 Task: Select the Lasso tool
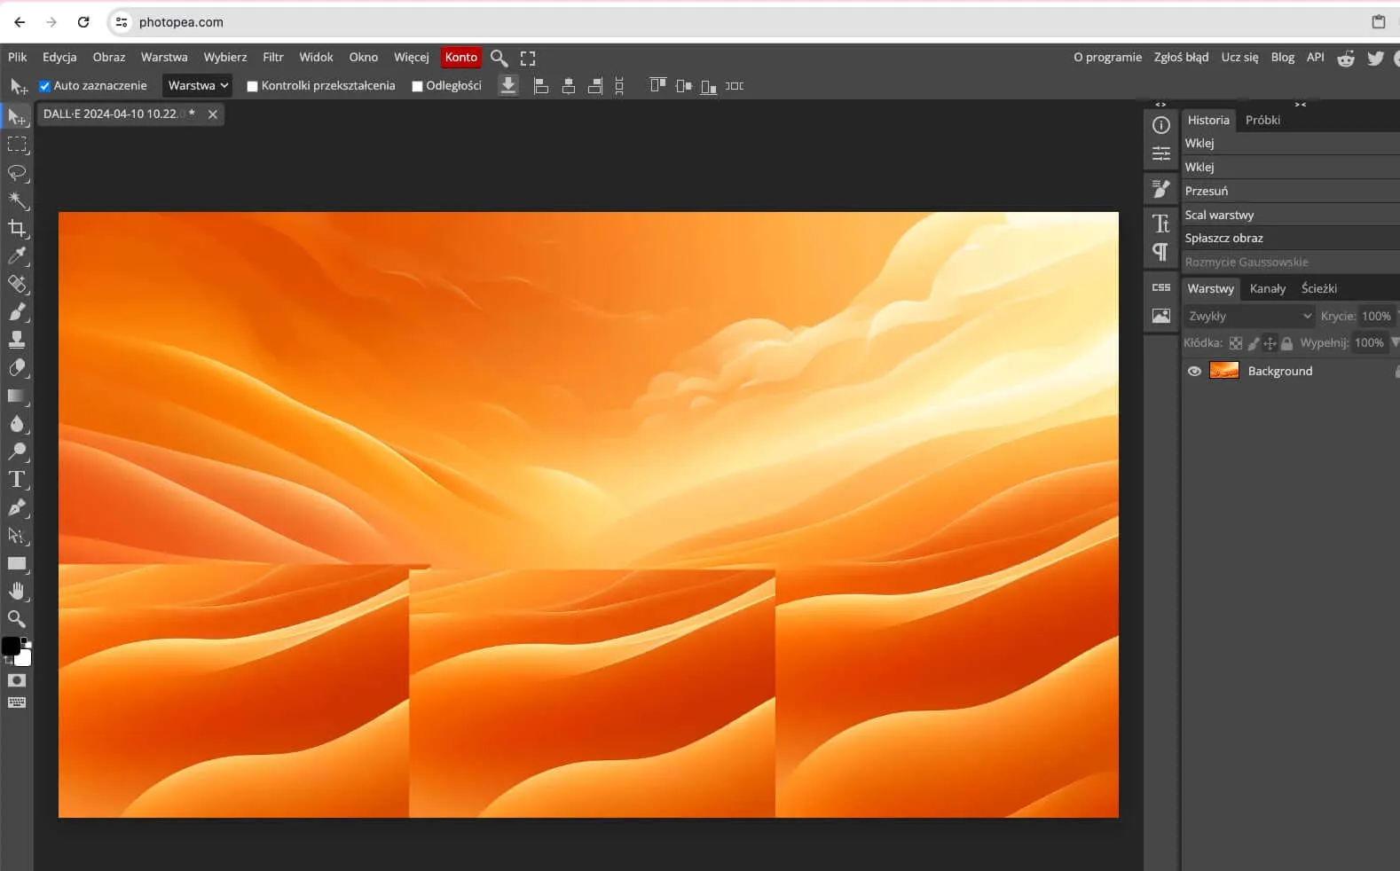pyautogui.click(x=17, y=172)
